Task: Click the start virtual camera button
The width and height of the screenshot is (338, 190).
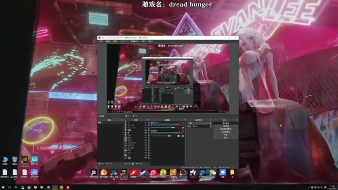Action: click(226, 129)
